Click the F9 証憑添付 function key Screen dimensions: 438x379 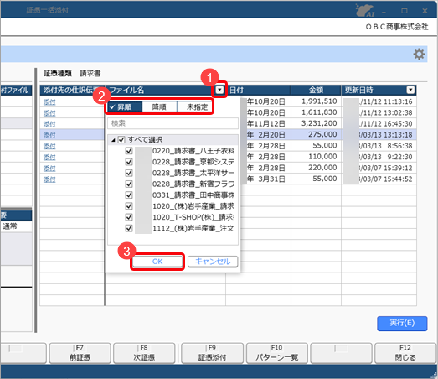point(212,353)
